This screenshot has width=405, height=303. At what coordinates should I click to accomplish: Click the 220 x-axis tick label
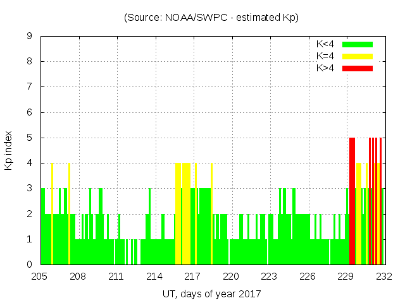point(230,276)
